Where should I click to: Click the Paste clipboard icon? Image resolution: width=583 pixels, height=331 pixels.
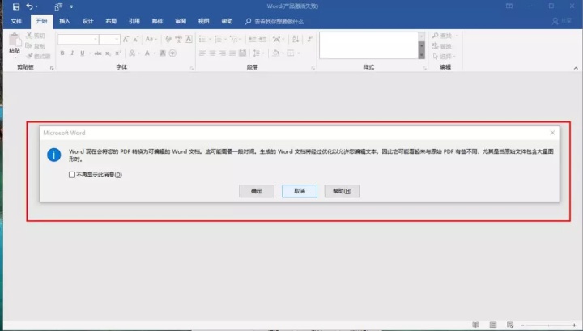(15, 40)
